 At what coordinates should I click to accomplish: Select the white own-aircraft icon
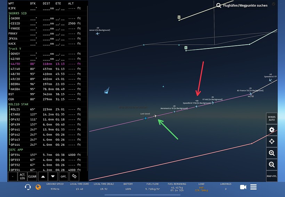pos(155,116)
